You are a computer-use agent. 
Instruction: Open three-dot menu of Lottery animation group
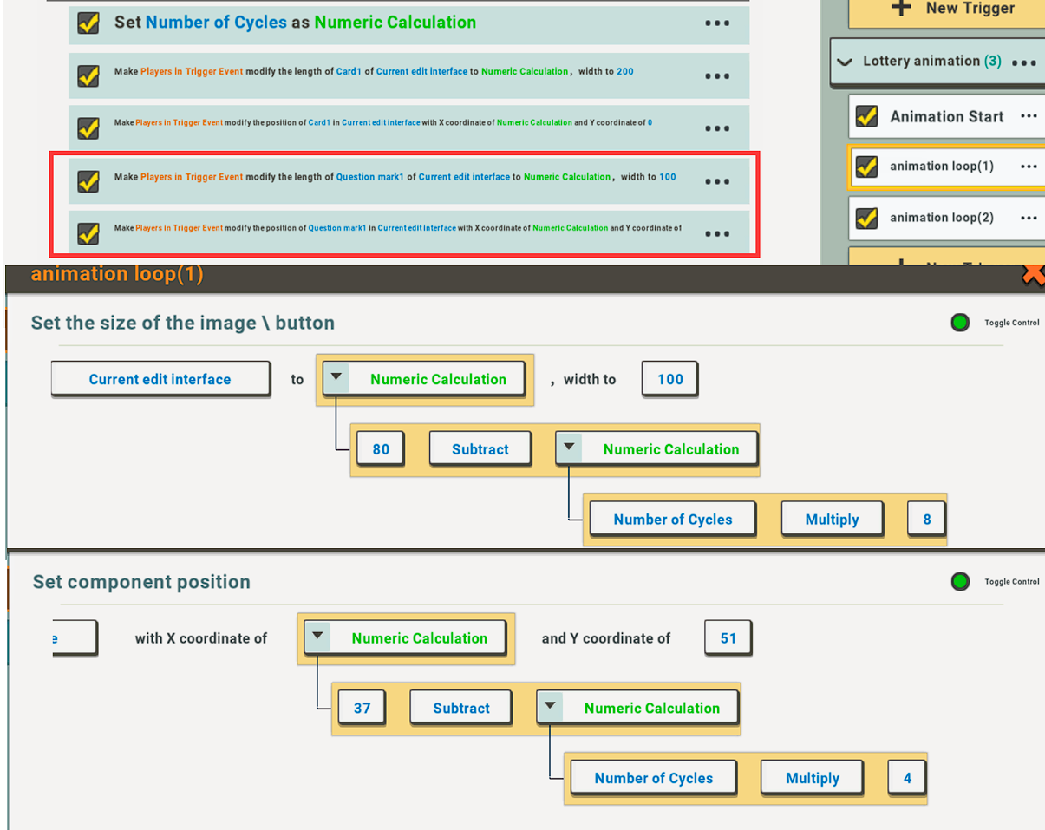1024,62
